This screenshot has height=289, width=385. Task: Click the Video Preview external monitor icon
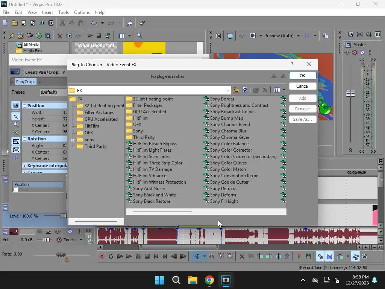click(x=230, y=36)
